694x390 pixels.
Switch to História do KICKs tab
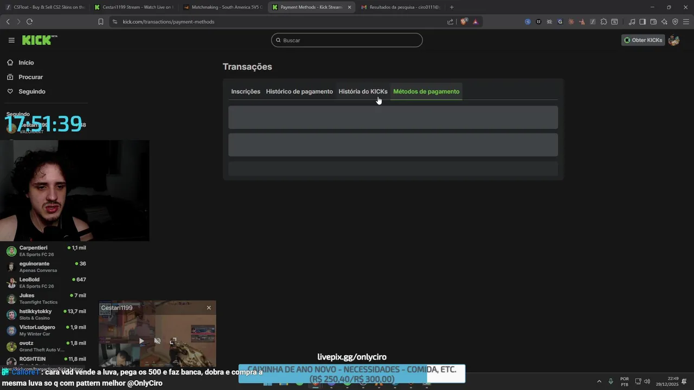pyautogui.click(x=363, y=92)
